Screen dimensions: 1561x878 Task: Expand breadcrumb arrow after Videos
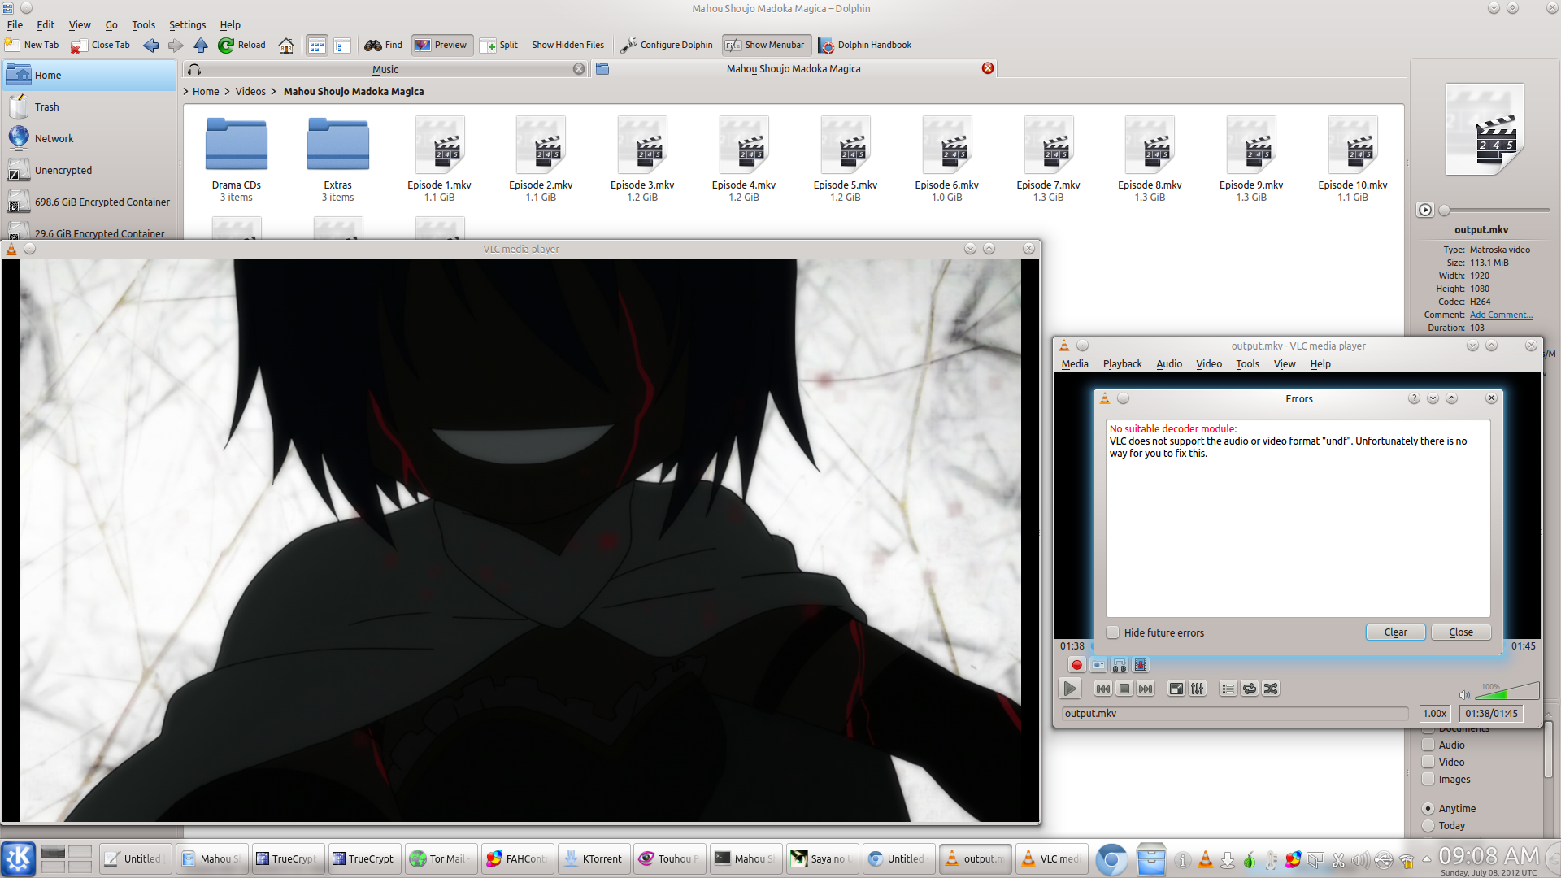274,92
